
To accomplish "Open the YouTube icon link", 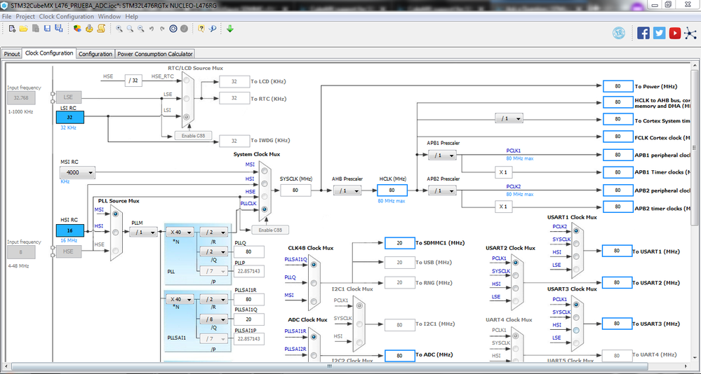I will click(674, 33).
